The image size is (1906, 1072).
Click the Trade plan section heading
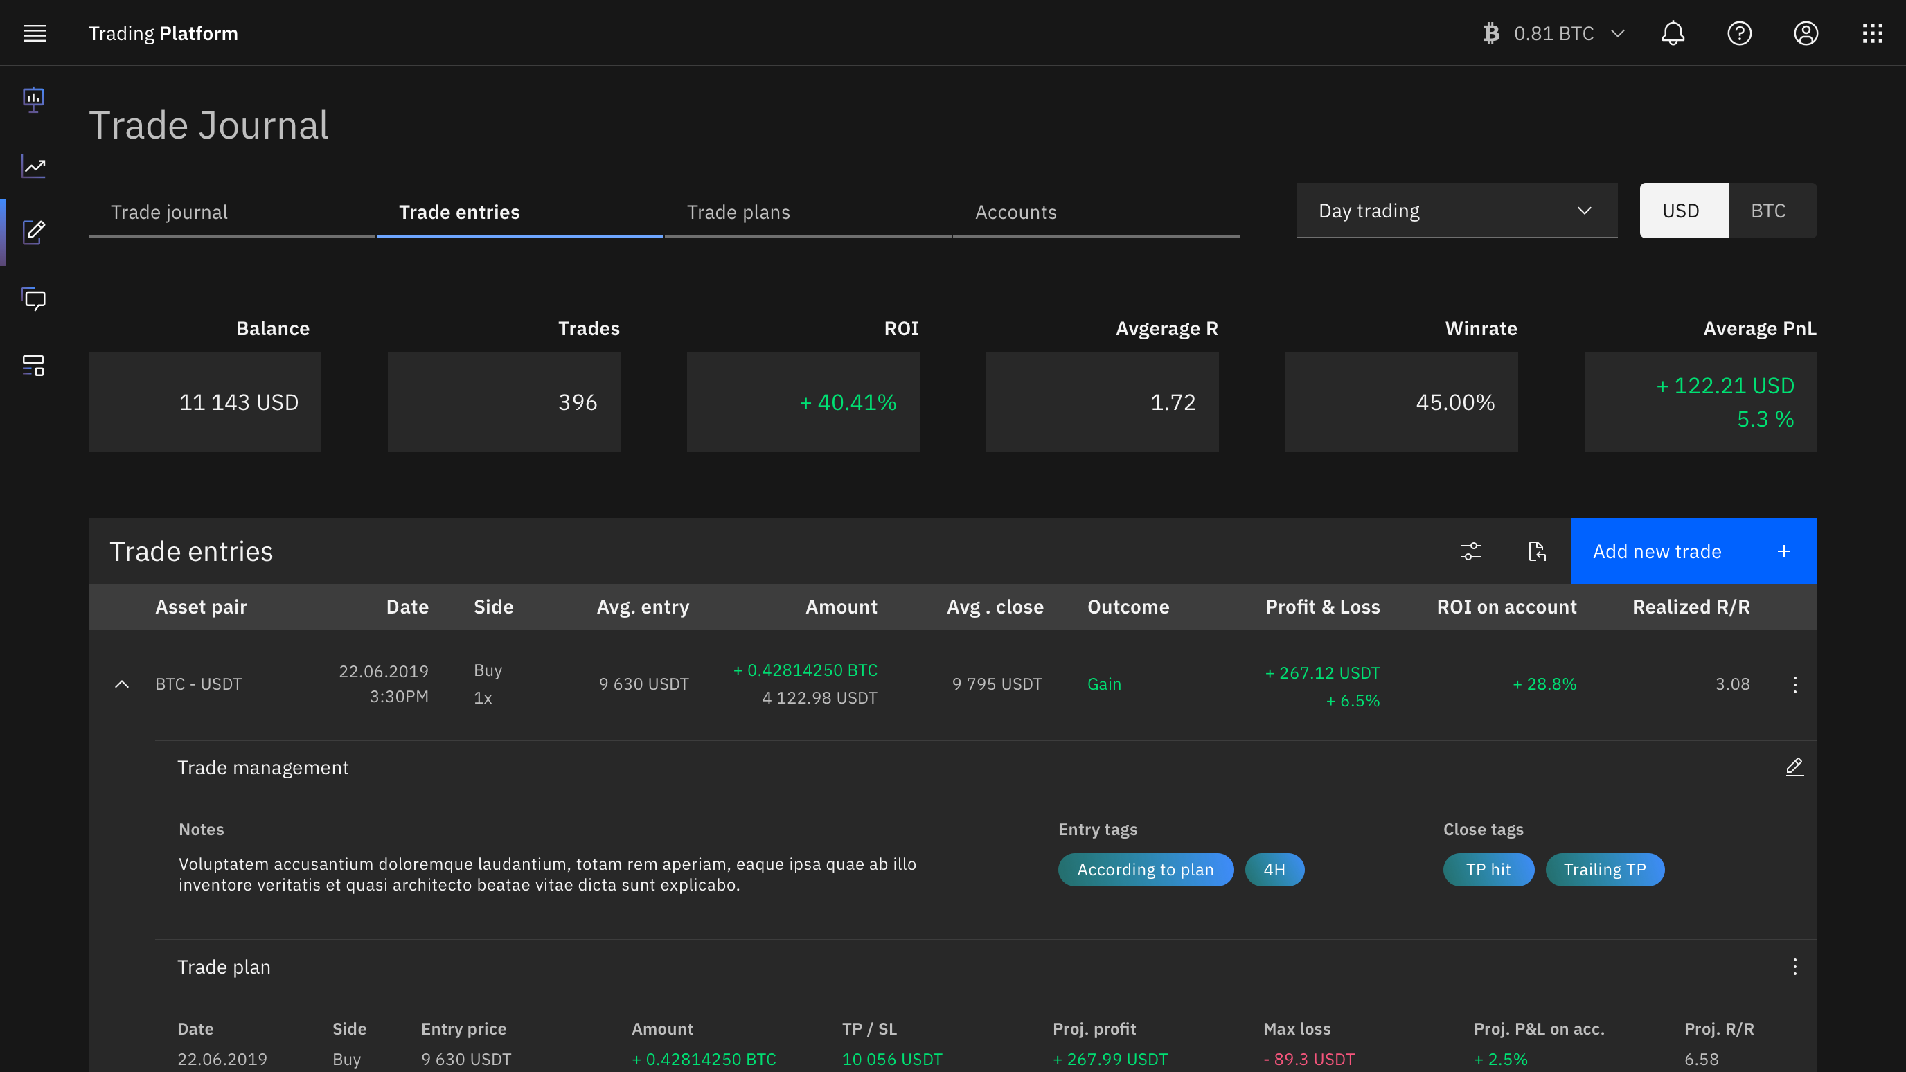point(224,967)
